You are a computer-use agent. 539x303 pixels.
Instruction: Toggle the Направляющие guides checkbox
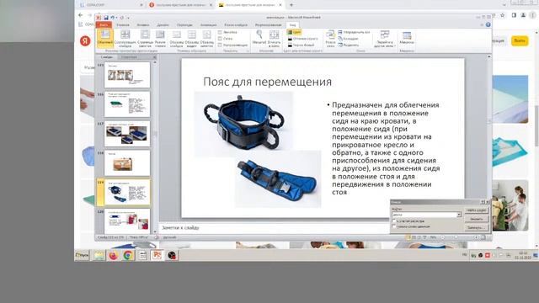pyautogui.click(x=220, y=45)
